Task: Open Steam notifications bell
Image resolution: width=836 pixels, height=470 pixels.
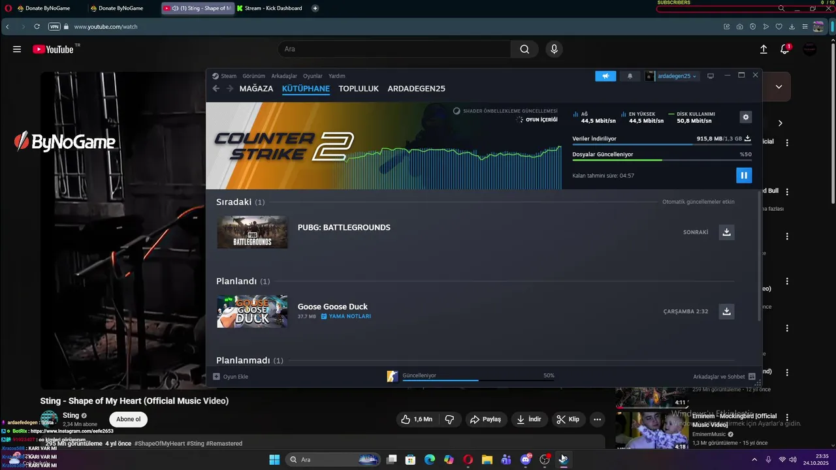Action: [x=630, y=76]
